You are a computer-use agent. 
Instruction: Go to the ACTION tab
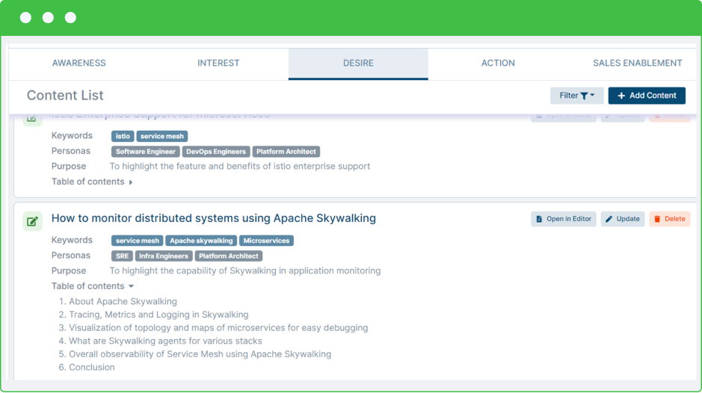498,63
